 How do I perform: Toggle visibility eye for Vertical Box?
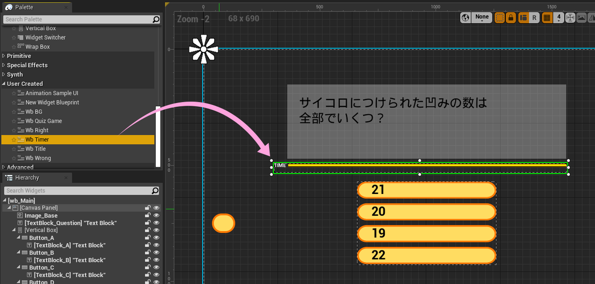(156, 231)
